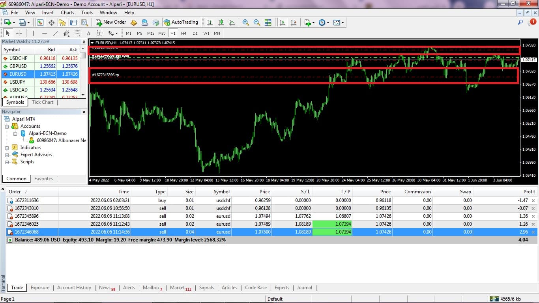
Task: Zoom in the chart with magnifier plus
Action: (246, 22)
